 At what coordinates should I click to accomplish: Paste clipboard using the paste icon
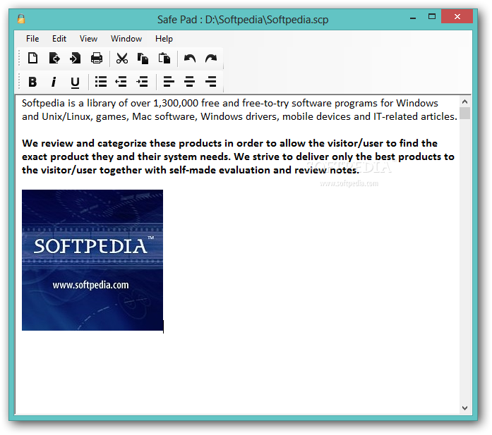point(164,59)
